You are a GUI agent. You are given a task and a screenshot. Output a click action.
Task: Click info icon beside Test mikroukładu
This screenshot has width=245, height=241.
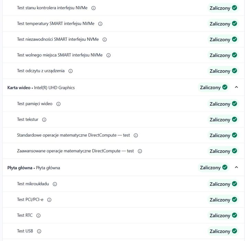[55, 184]
